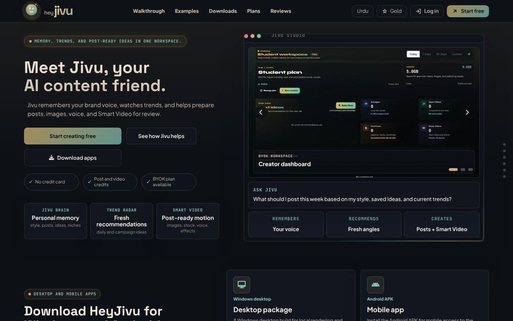Viewport: 513px width, 321px height.
Task: Click the Android robot icon
Action: tap(376, 285)
